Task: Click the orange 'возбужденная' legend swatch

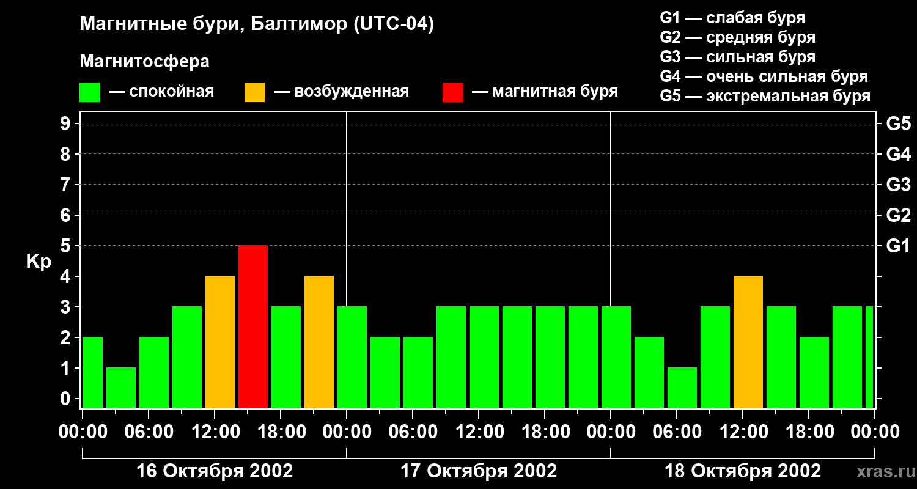Action: (254, 92)
